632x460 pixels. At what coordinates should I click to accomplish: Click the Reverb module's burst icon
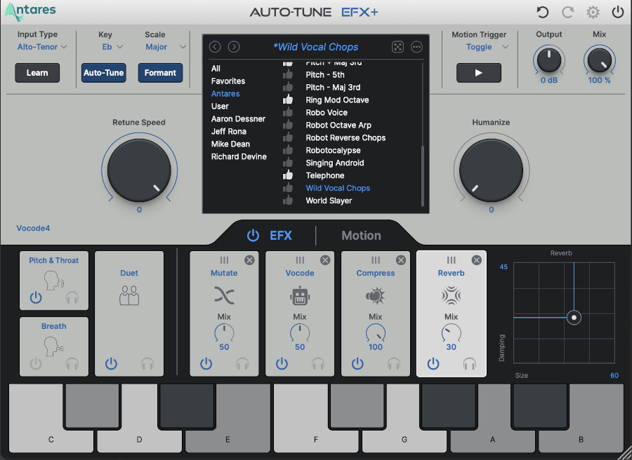tap(452, 296)
